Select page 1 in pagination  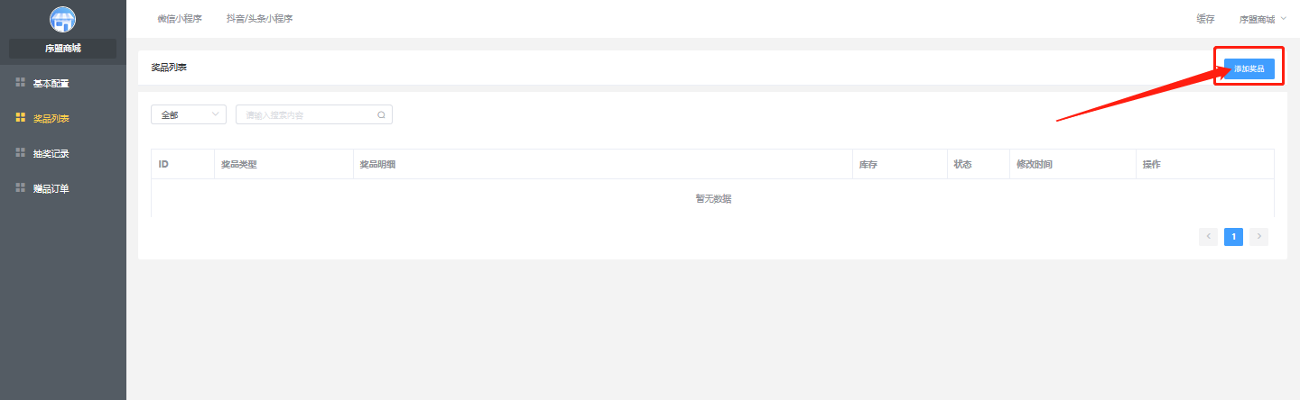click(1233, 237)
